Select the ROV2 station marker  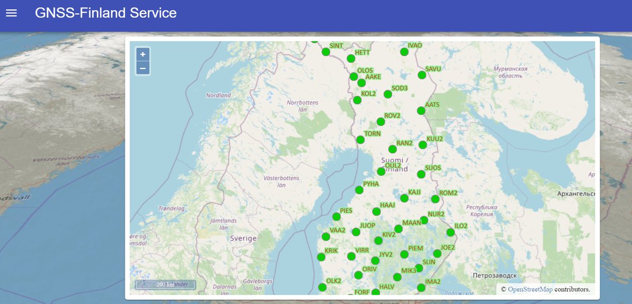381,122
